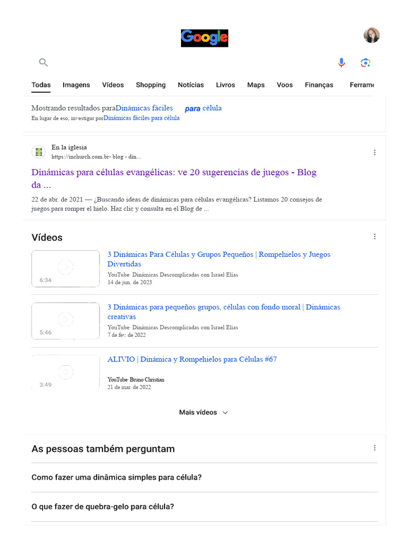Open the Shopping tab
The height and width of the screenshot is (539, 404).
150,85
